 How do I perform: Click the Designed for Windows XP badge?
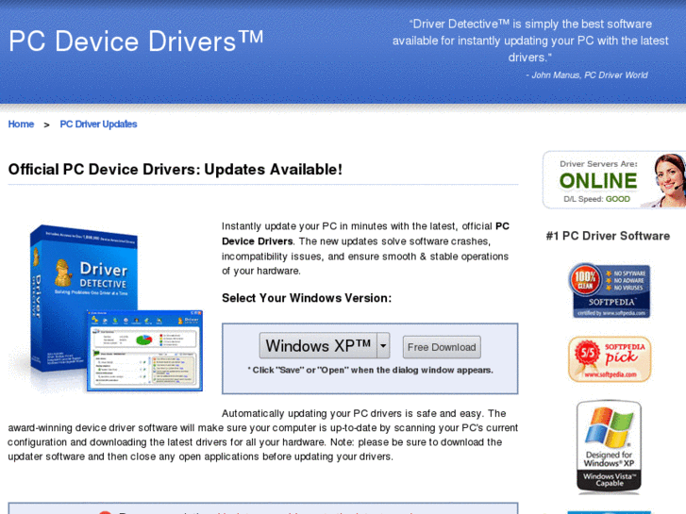tap(609, 447)
